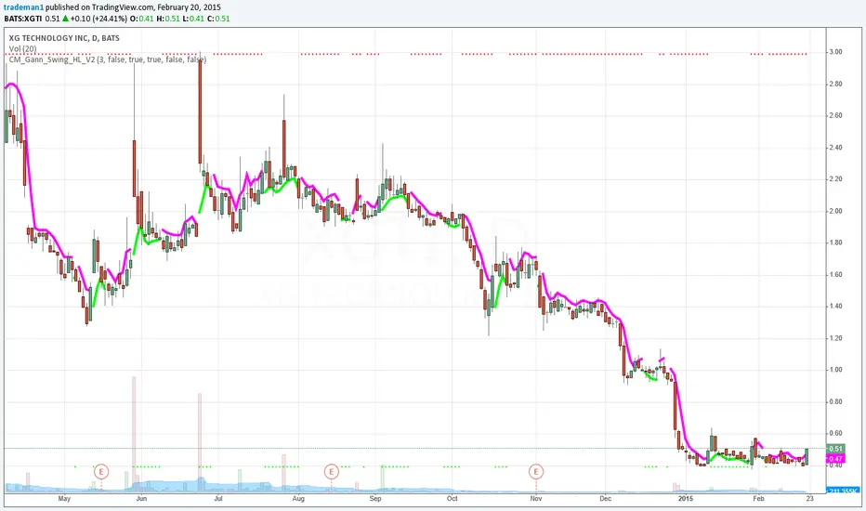Click the August earnings E marker
Image resolution: width=866 pixels, height=511 pixels.
[332, 472]
